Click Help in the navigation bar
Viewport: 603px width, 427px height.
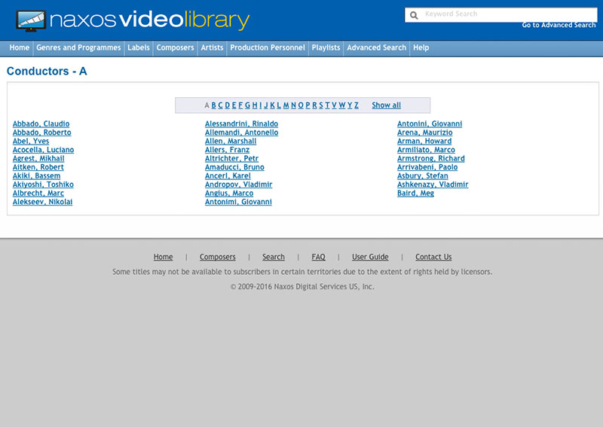click(421, 47)
